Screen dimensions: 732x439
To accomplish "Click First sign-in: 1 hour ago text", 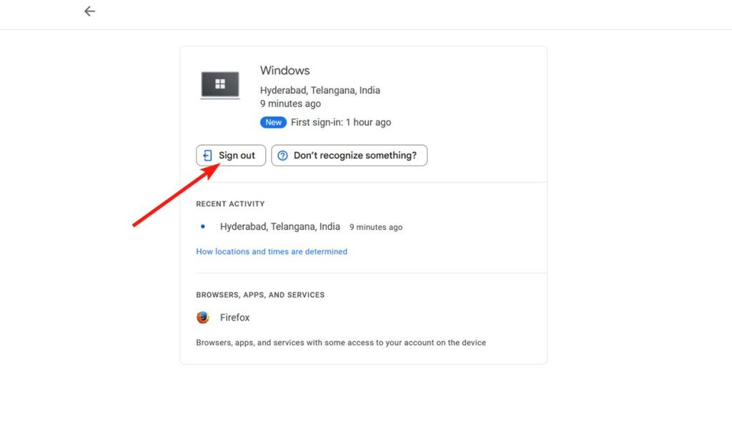I will pyautogui.click(x=340, y=122).
